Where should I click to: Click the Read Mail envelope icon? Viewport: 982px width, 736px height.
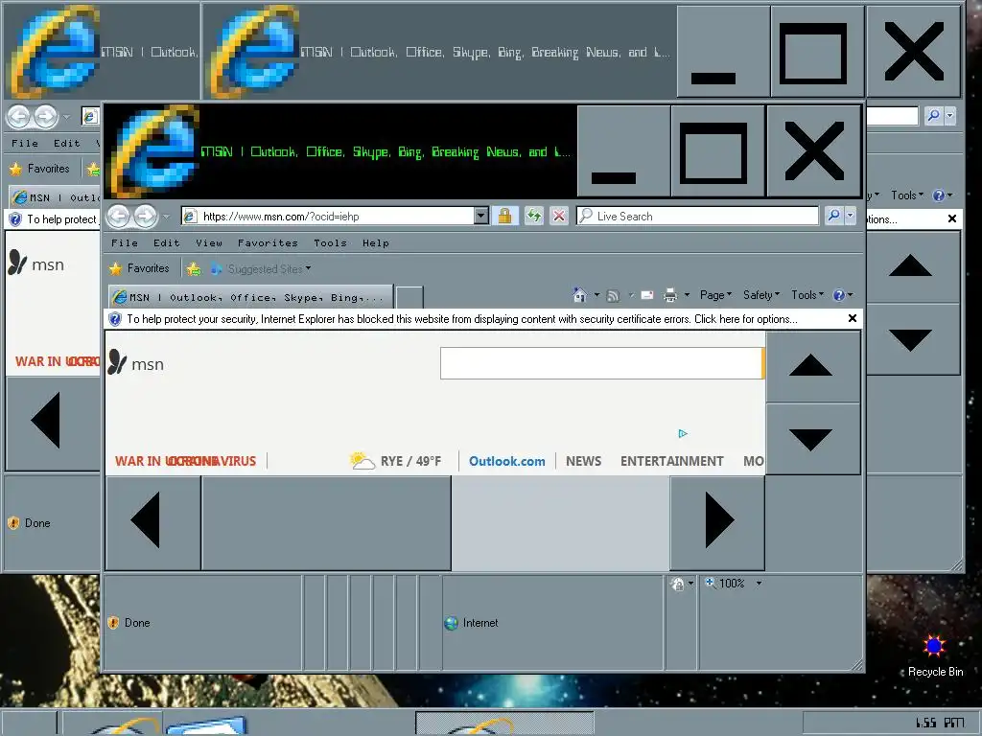(647, 295)
